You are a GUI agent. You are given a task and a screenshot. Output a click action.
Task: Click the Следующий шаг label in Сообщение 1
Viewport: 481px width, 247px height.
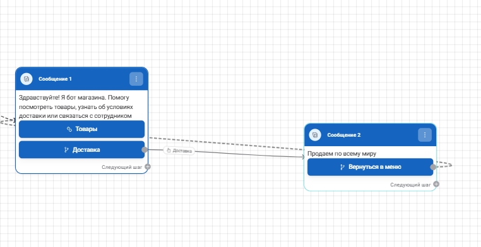122,167
